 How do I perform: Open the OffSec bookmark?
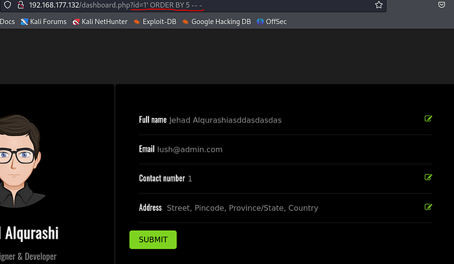pyautogui.click(x=272, y=21)
